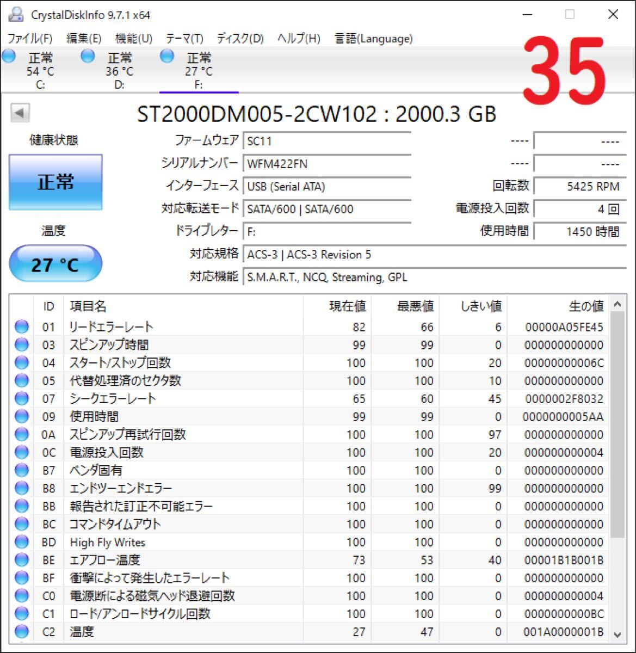Click the standard field ACS-3 Revision 5
636x653 pixels.
pos(434,255)
